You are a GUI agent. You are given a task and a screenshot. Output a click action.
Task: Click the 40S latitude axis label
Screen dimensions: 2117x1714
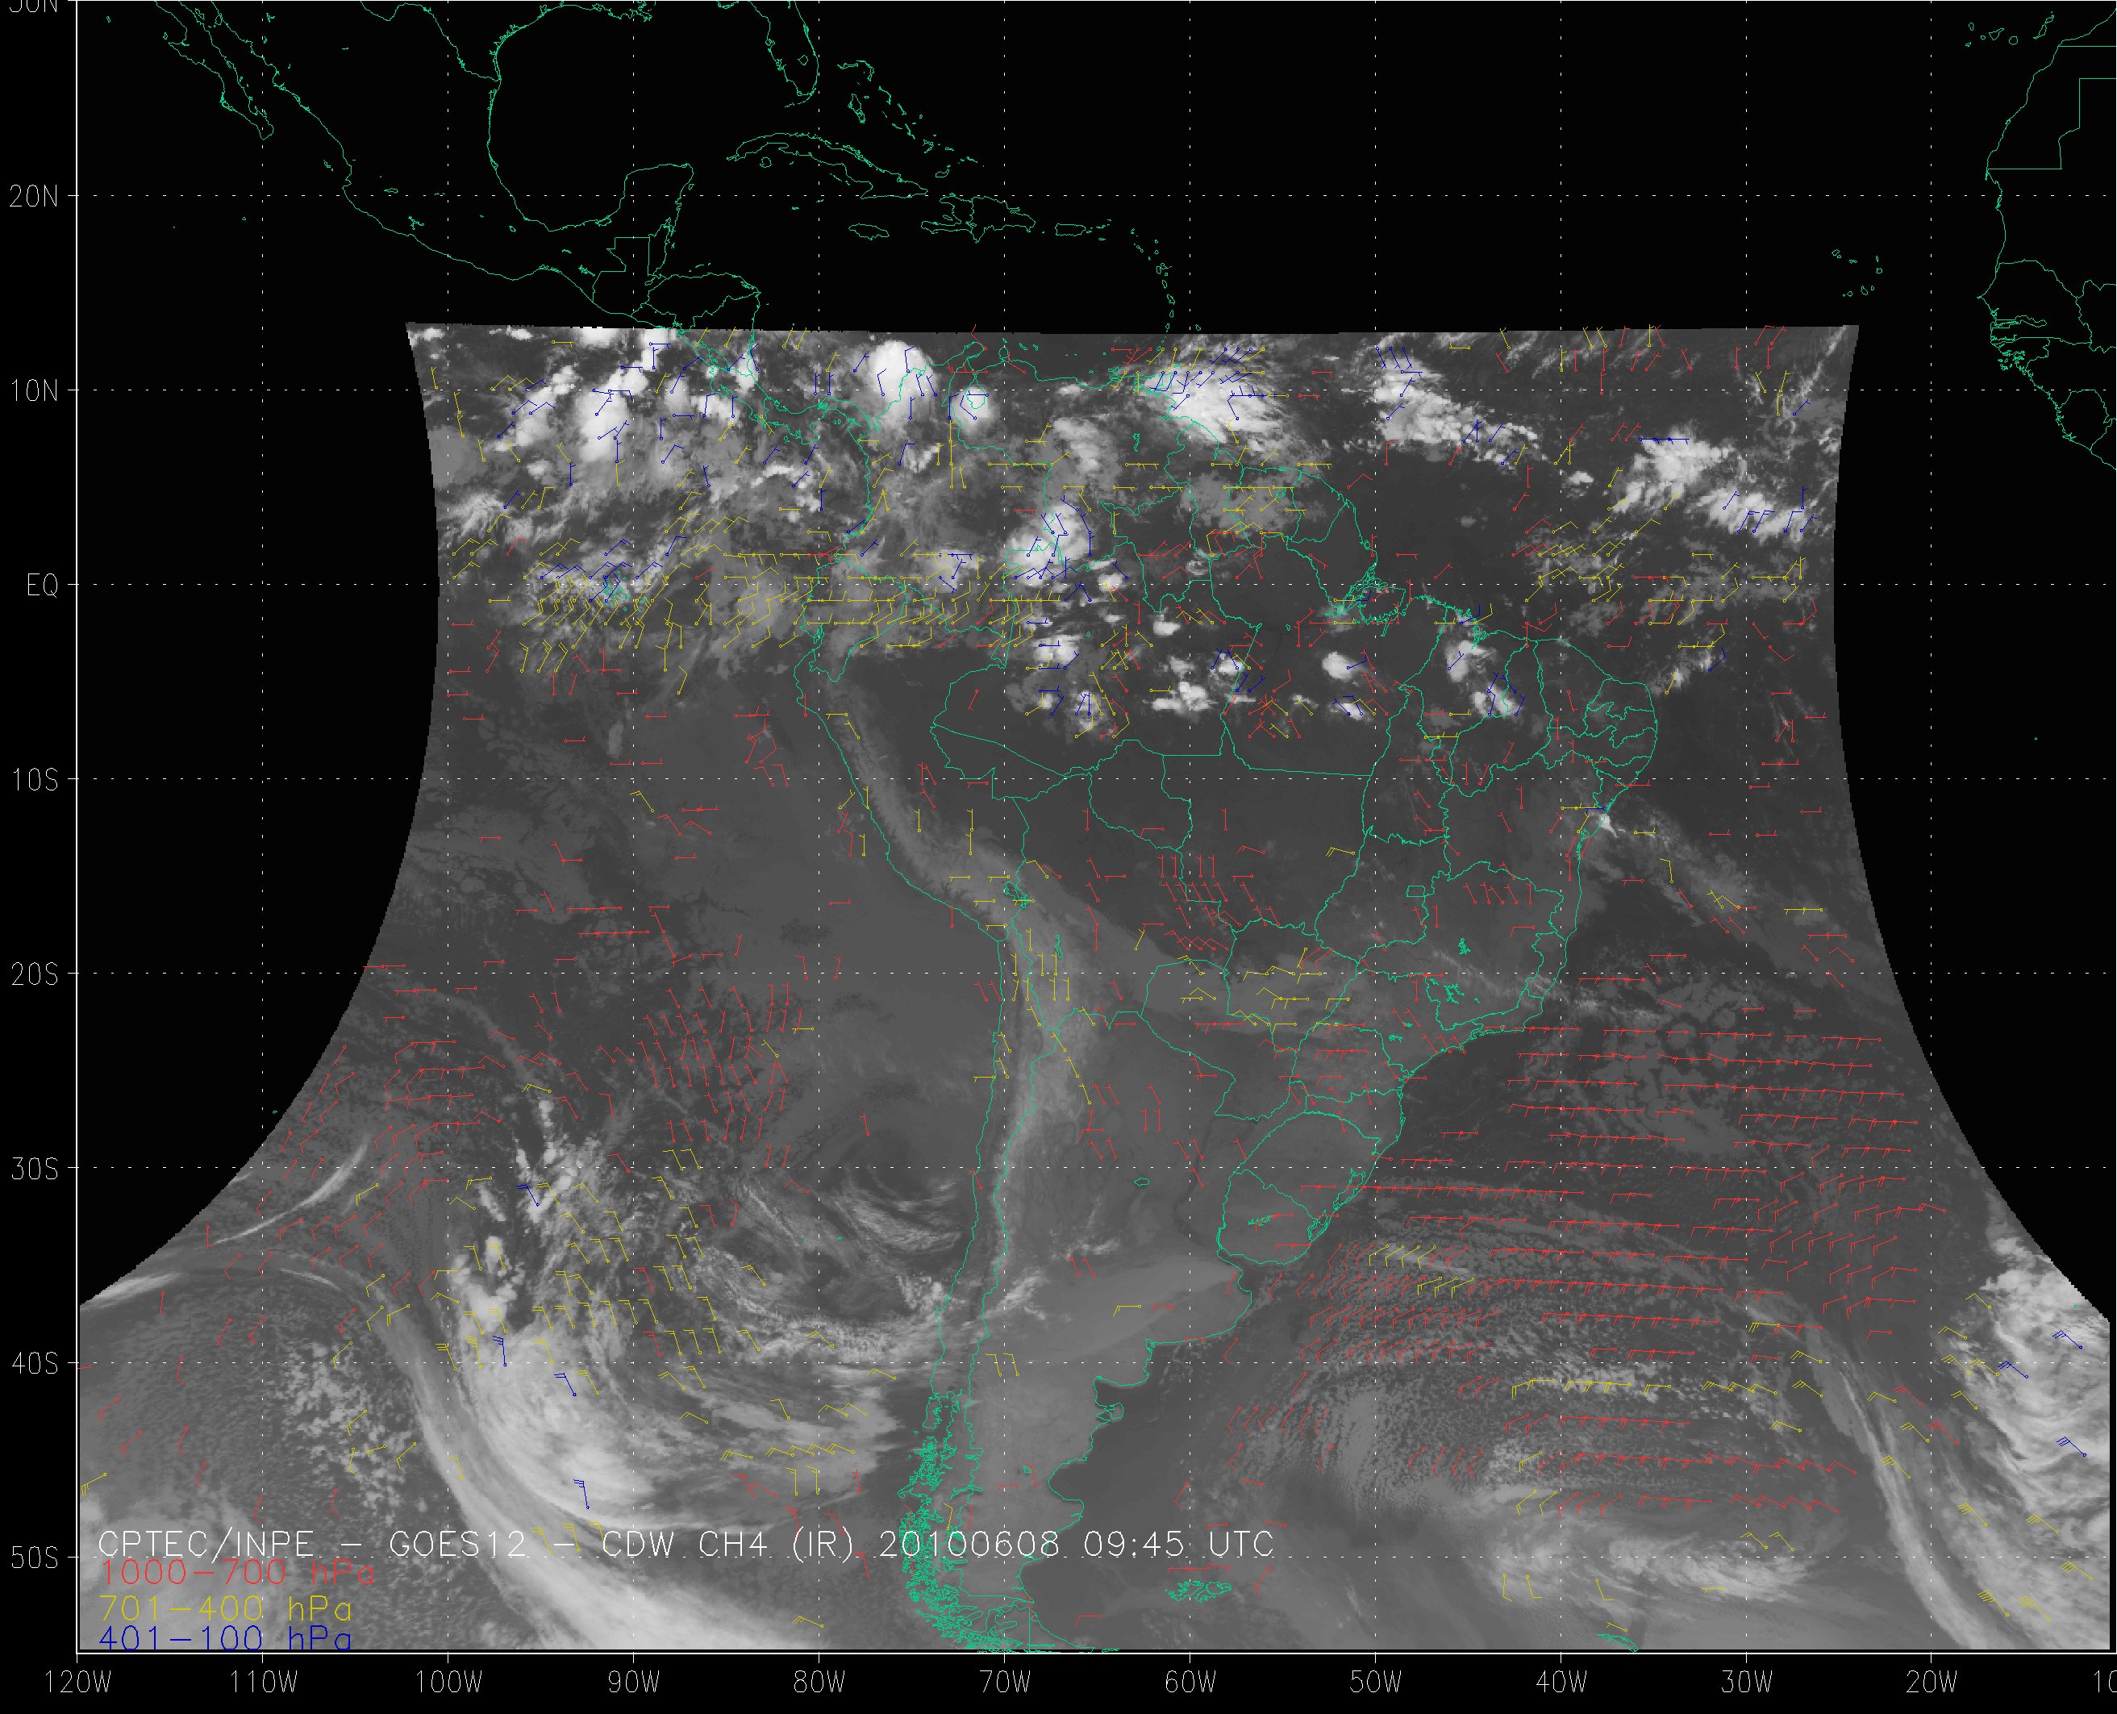point(34,1365)
